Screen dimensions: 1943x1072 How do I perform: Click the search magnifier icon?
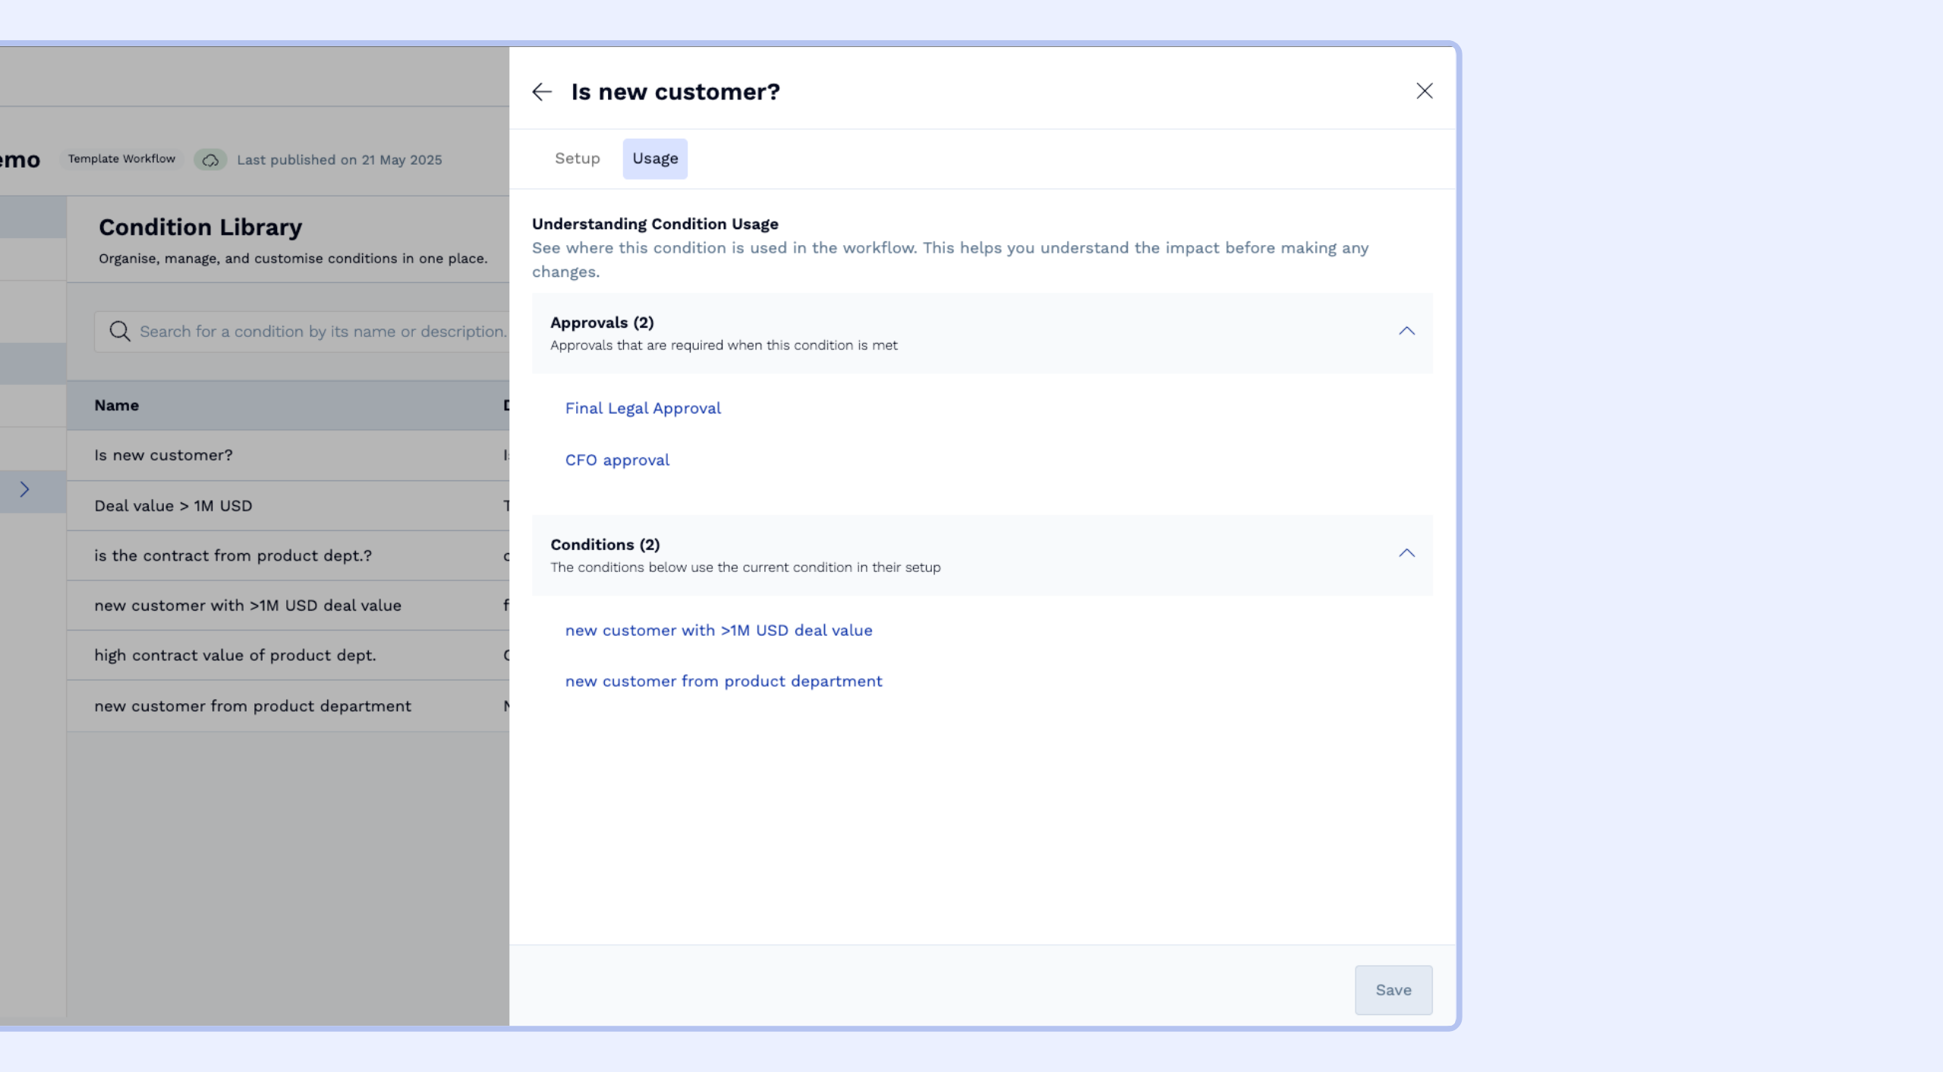point(119,331)
